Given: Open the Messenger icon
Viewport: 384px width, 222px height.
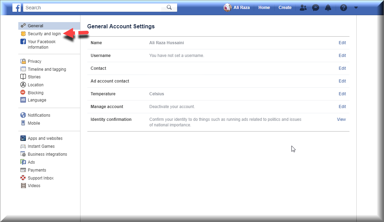Looking at the screenshot, I should pos(315,8).
